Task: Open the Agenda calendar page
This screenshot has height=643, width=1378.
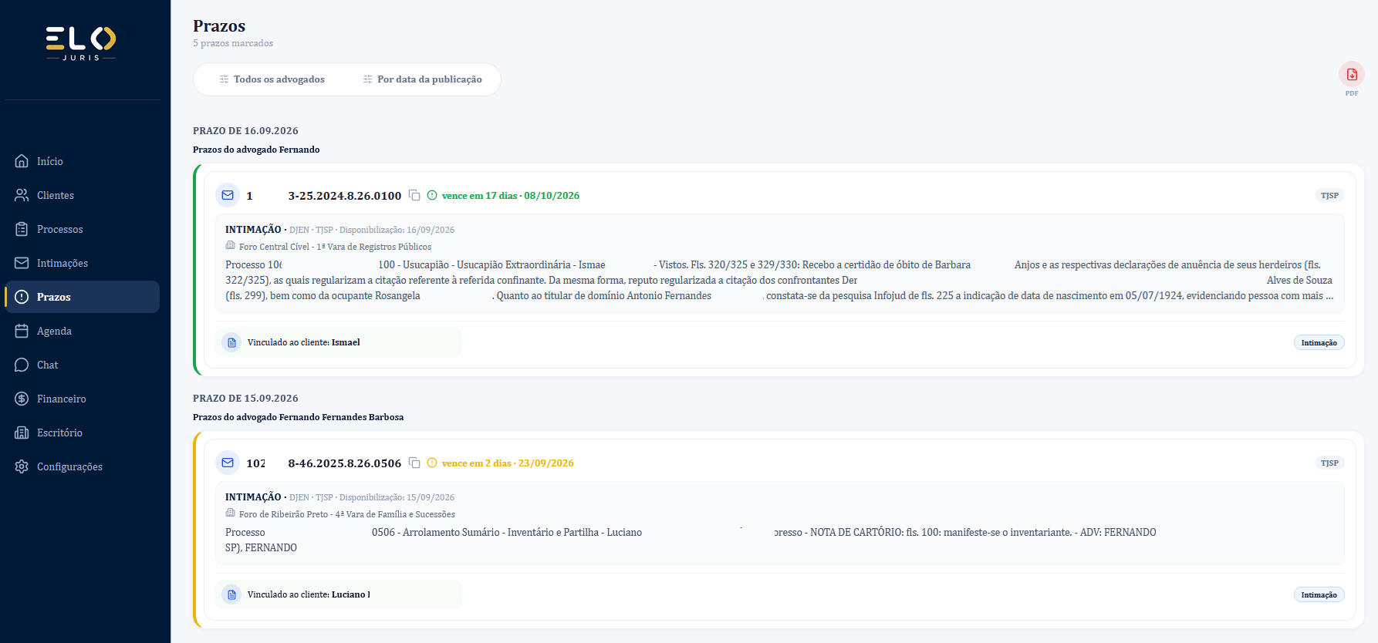Action: click(x=82, y=331)
